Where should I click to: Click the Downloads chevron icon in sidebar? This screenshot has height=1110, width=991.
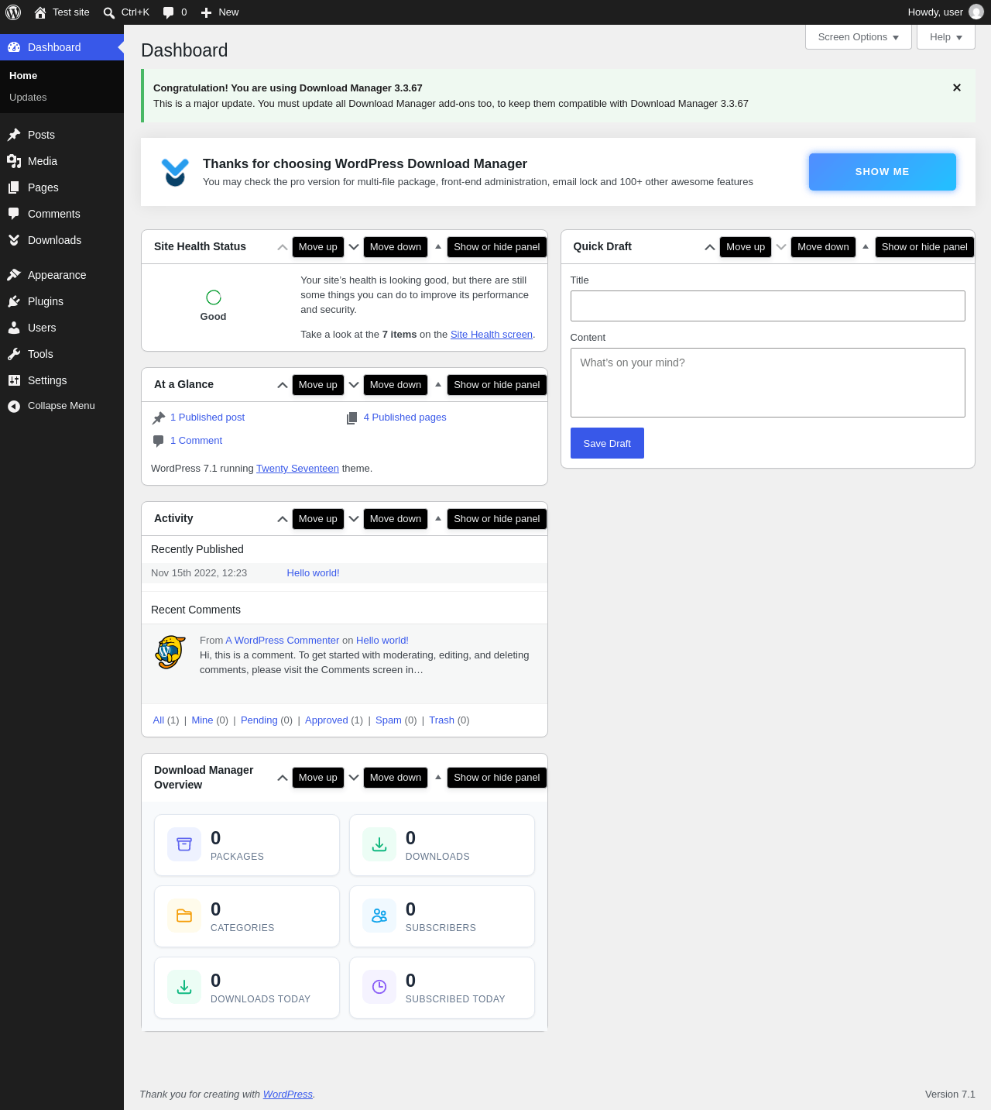(14, 240)
